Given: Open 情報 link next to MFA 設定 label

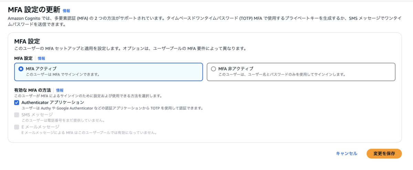Looking at the screenshot, I should point(41,58).
